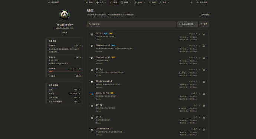
Task: Expand GPT 4o details chevron
Action: (200, 106)
